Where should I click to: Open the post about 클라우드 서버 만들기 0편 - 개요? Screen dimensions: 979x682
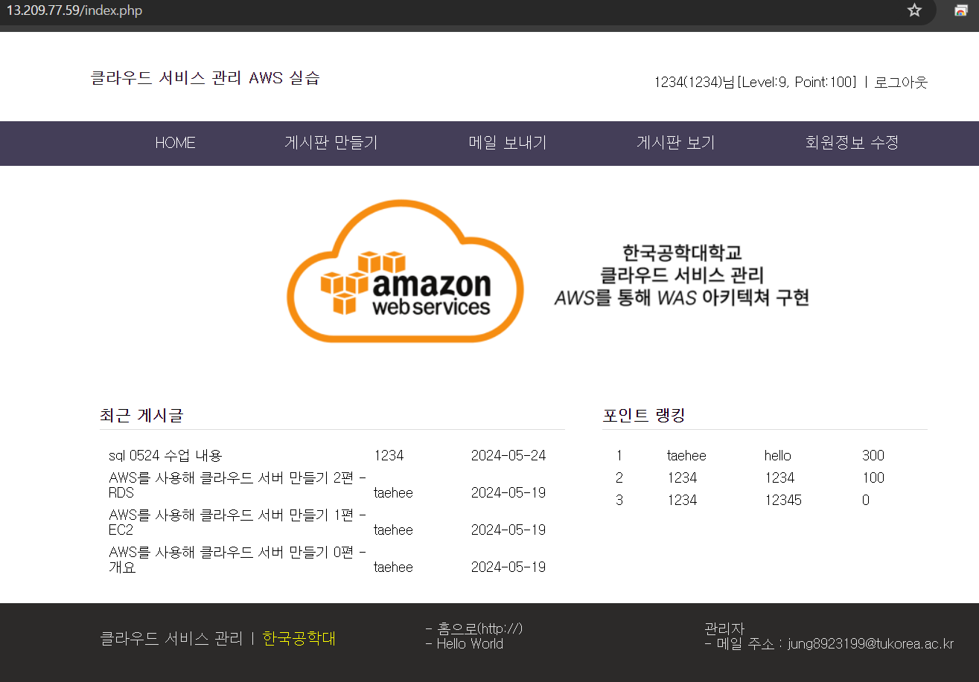[237, 559]
